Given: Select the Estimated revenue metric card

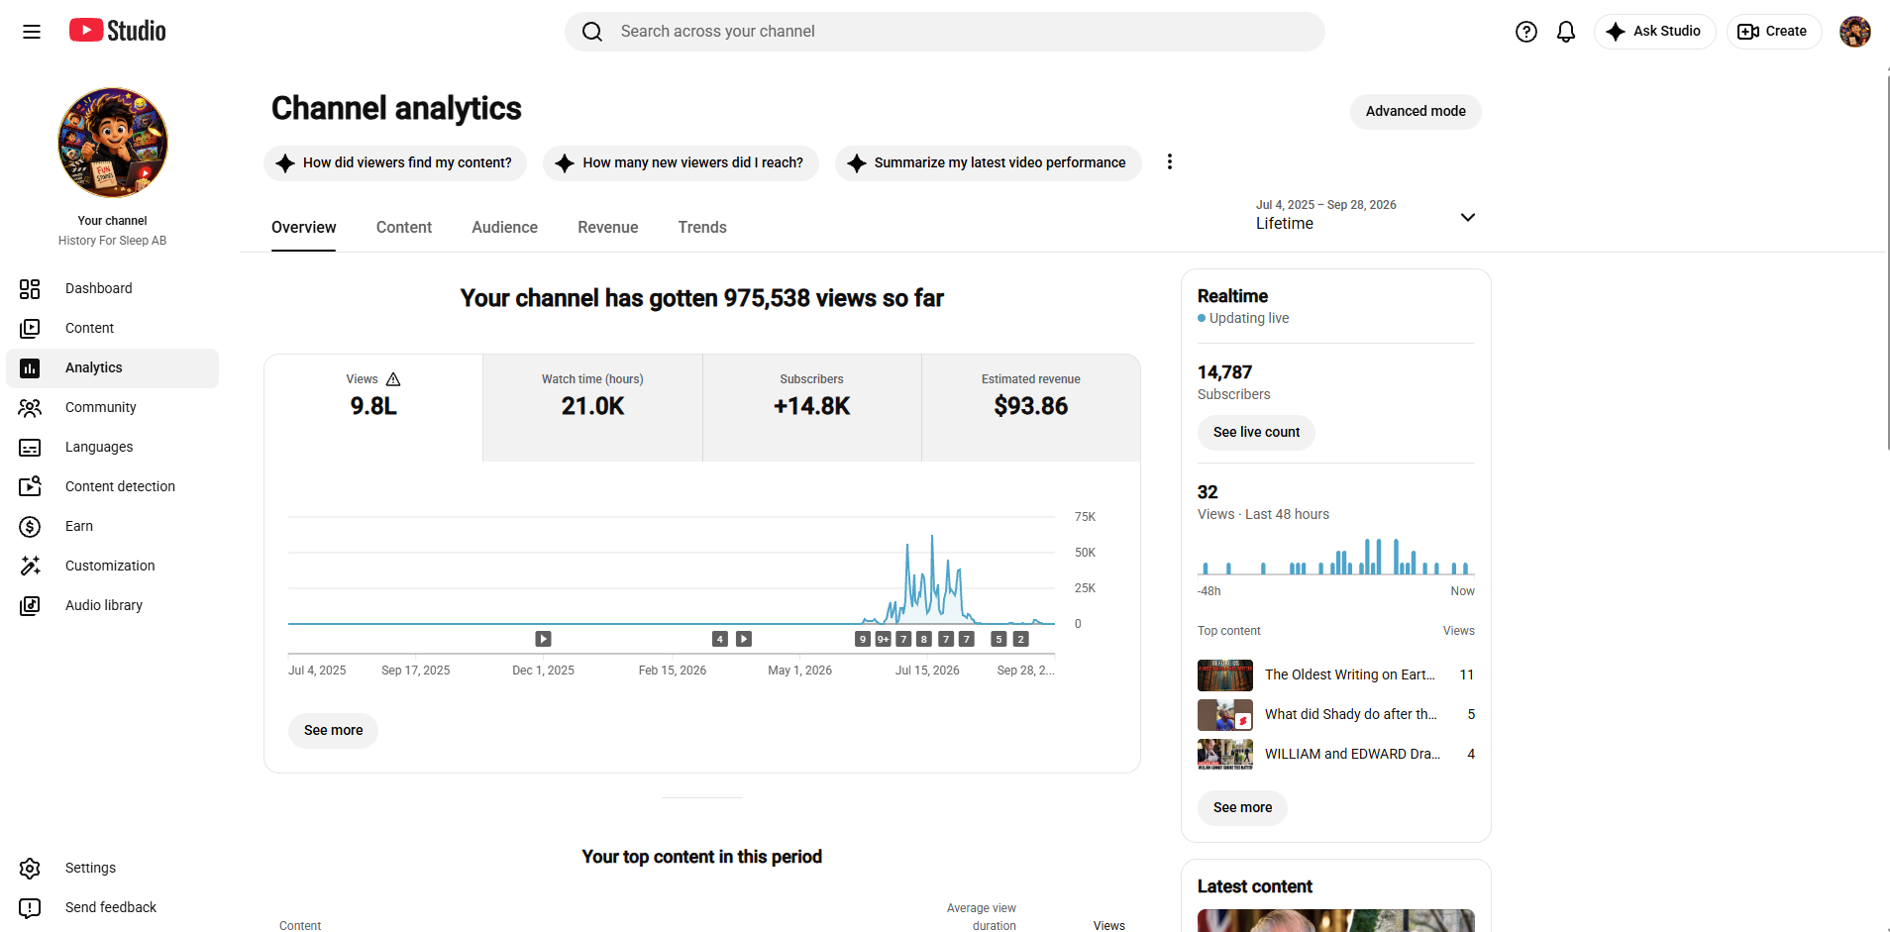Looking at the screenshot, I should (x=1031, y=407).
